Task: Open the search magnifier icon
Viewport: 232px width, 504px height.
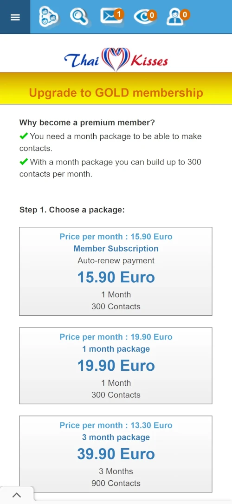Action: coord(79,16)
